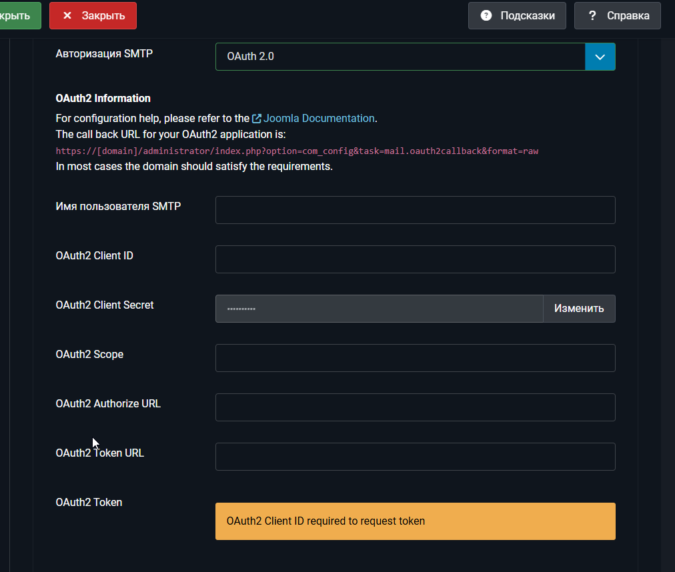
Task: Click 'The call back URL for your OAuth2 application' text
Action: 171,135
